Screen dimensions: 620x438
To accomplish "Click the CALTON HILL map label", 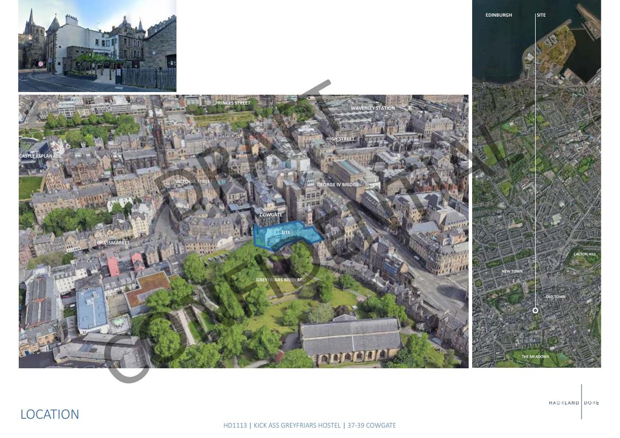I will coord(585,254).
